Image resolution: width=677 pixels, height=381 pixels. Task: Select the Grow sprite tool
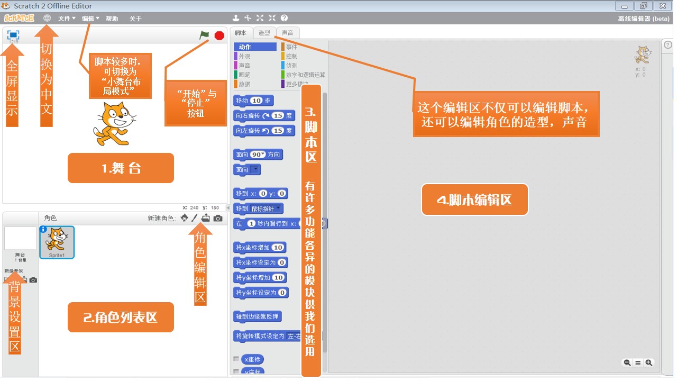(260, 18)
